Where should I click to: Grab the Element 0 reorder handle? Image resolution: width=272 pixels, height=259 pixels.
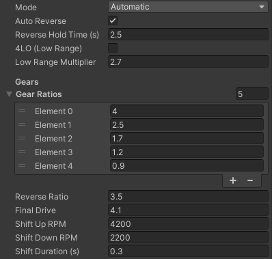click(22, 111)
